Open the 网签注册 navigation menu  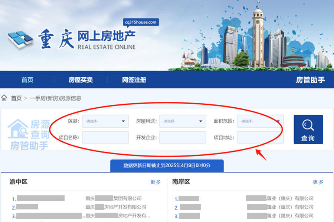pos(134,79)
